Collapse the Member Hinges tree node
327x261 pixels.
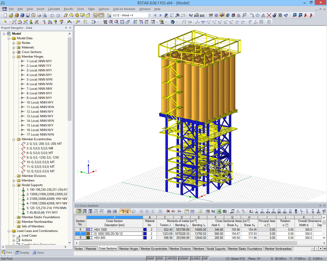pyautogui.click(x=14, y=57)
